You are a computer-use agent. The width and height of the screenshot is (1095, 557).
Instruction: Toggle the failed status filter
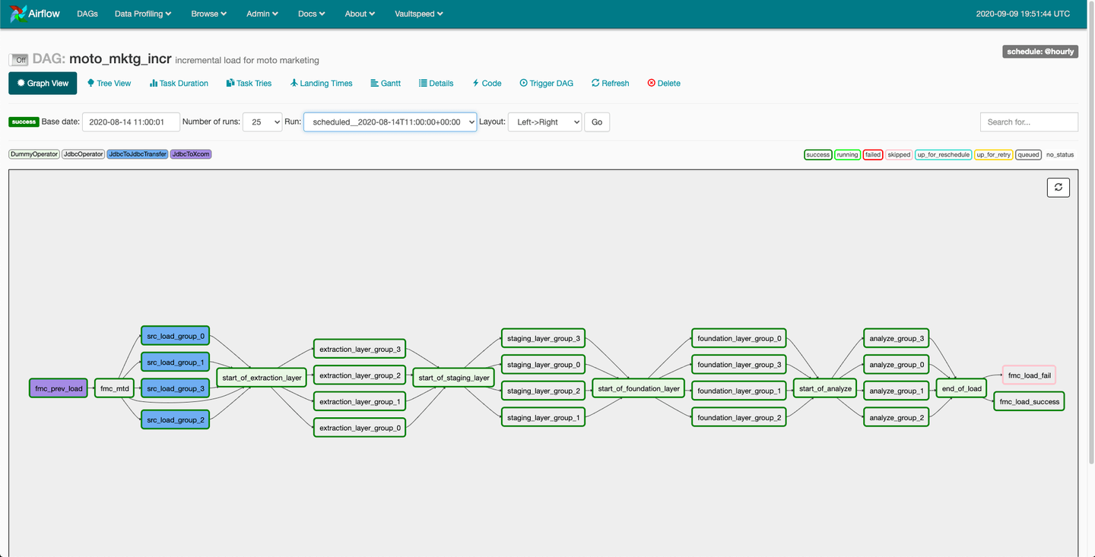pyautogui.click(x=872, y=154)
